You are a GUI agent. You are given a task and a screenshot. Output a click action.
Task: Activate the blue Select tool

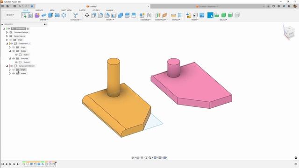(x=210, y=15)
